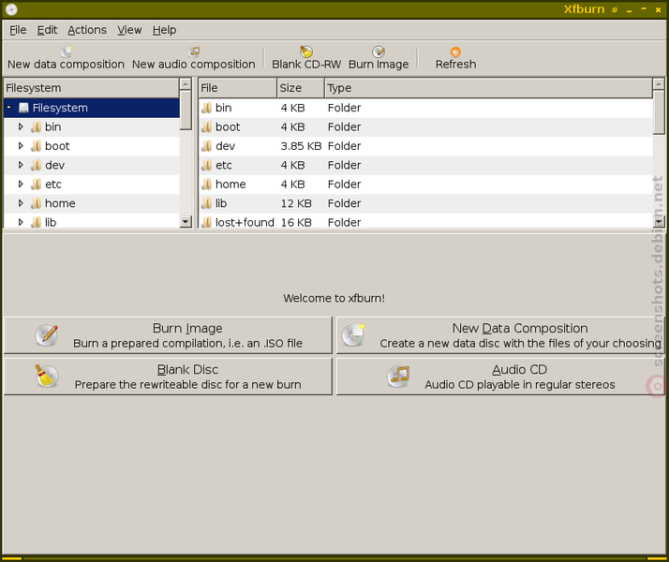Expand the home folder in tree
This screenshot has width=669, height=562.
coord(21,203)
